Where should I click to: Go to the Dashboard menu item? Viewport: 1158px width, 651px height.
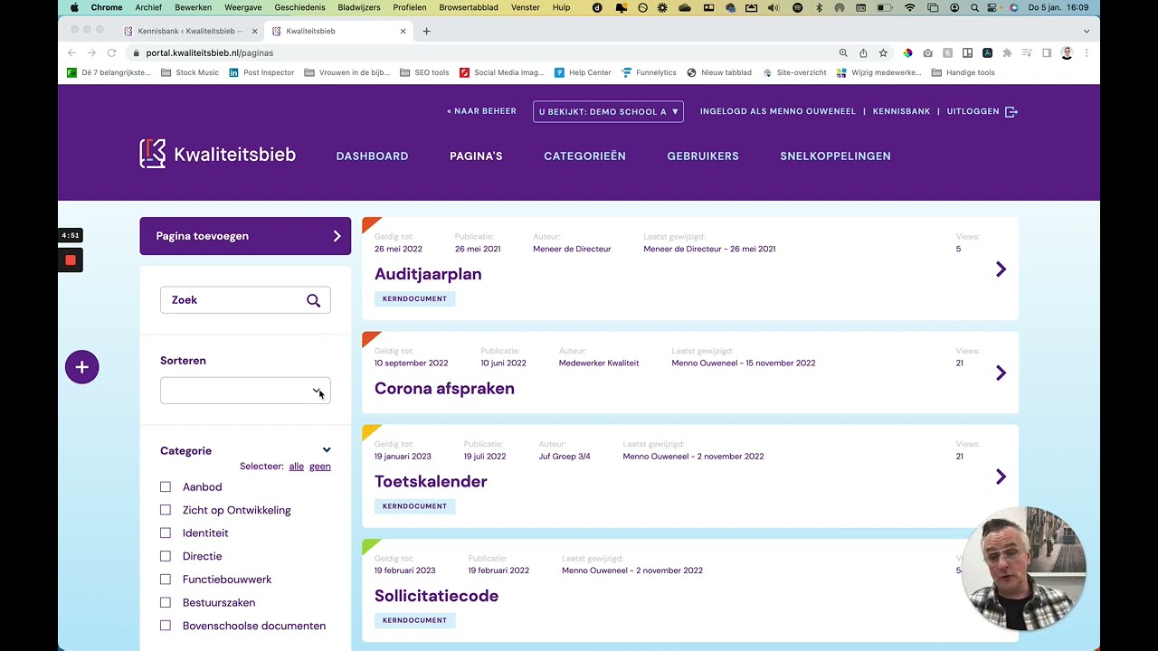pos(372,156)
